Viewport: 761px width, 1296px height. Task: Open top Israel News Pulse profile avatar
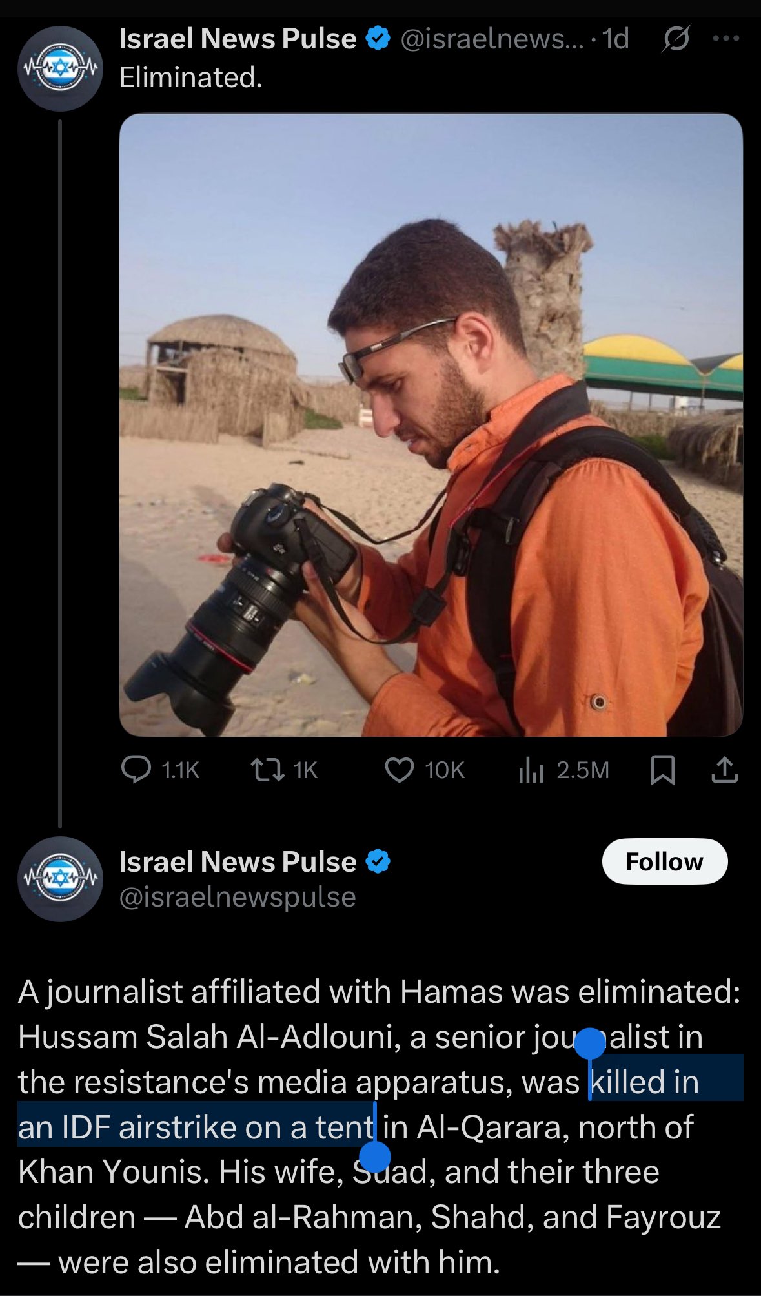(x=60, y=68)
